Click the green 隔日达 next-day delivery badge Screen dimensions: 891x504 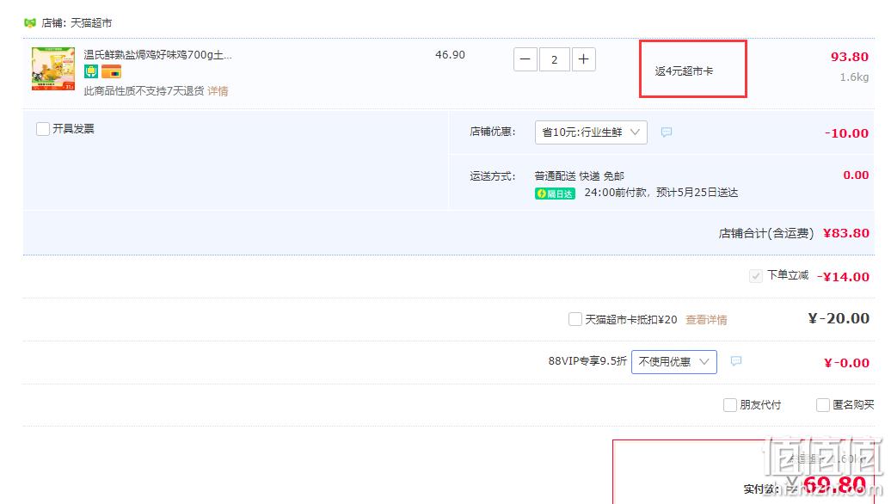pyautogui.click(x=556, y=194)
